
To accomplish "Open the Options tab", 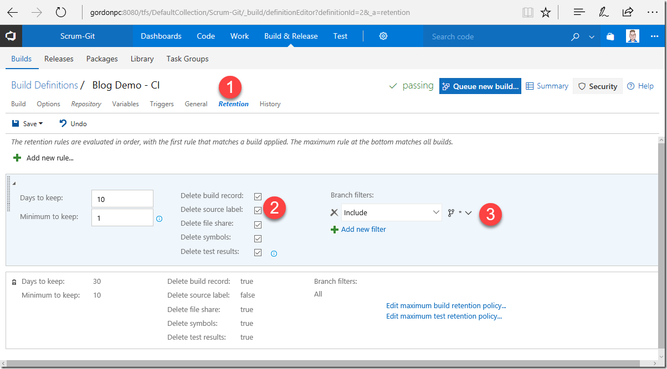I will click(x=49, y=104).
